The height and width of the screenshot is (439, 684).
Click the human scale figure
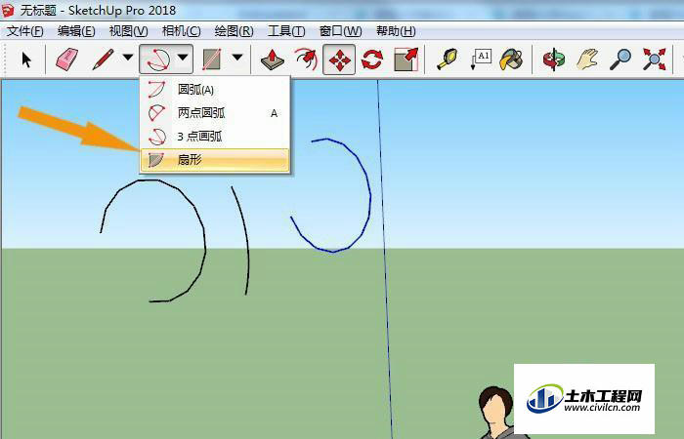click(497, 413)
